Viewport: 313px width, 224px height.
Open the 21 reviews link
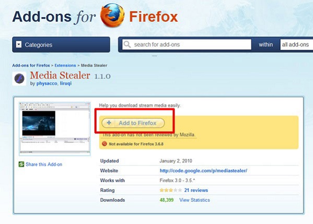[196, 190]
